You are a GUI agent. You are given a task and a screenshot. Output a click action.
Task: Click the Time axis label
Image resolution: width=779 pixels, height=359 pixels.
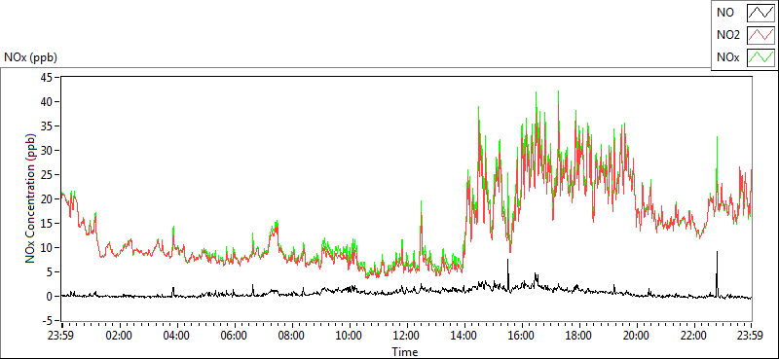(405, 352)
